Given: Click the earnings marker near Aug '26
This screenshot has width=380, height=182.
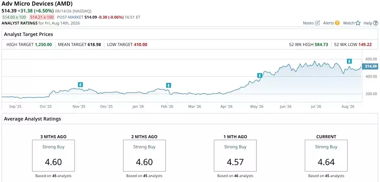Looking at the screenshot, I should tap(349, 61).
